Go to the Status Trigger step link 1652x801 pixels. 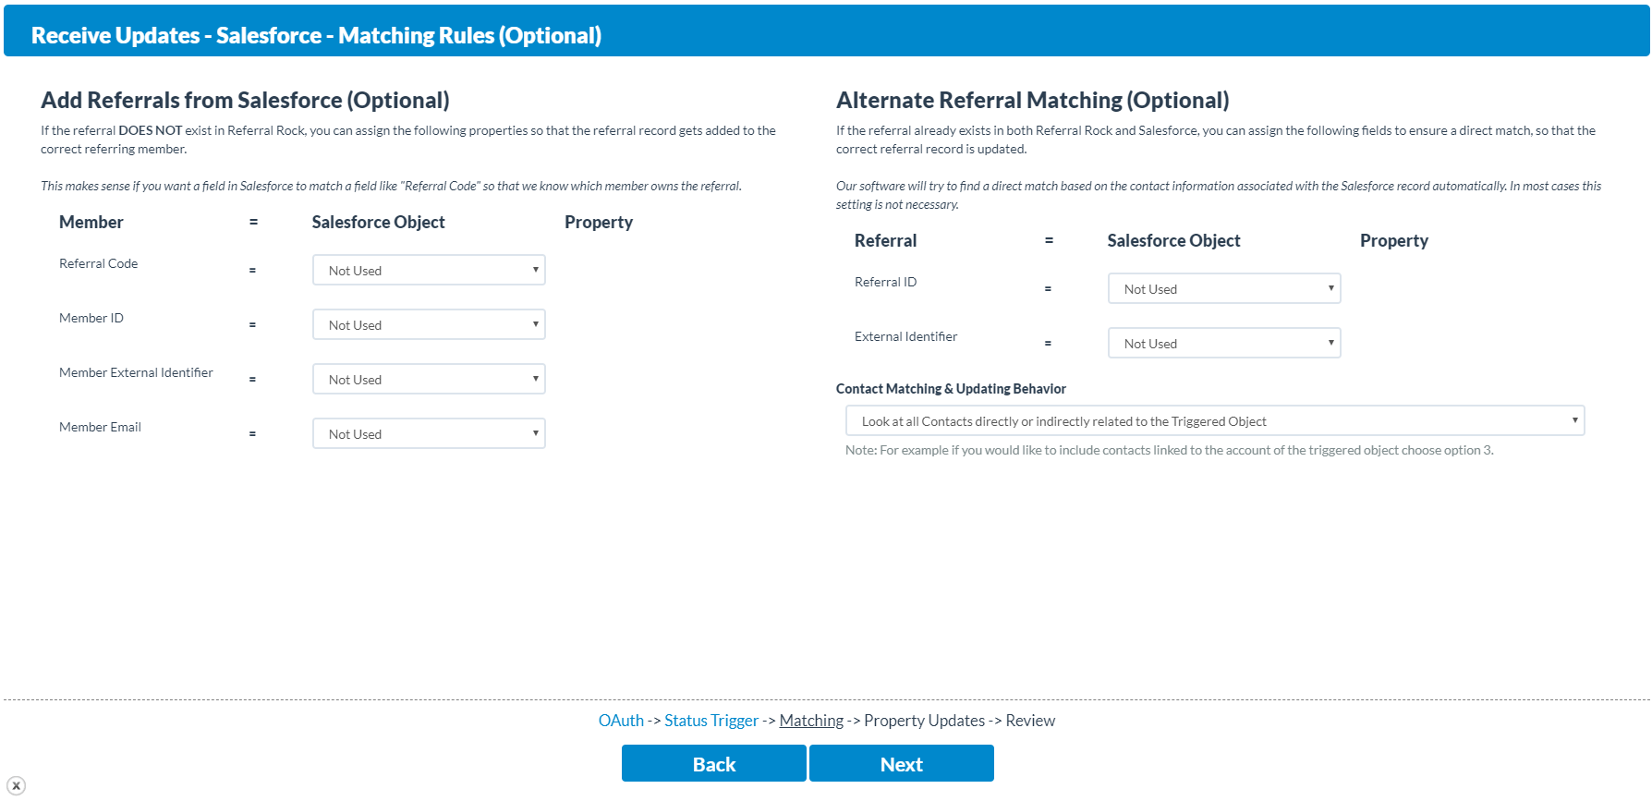tap(711, 721)
